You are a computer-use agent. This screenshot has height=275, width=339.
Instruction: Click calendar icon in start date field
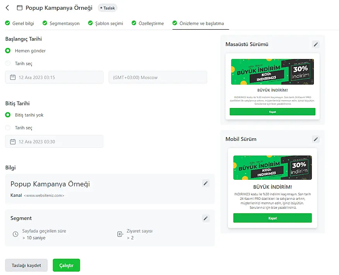click(x=13, y=78)
